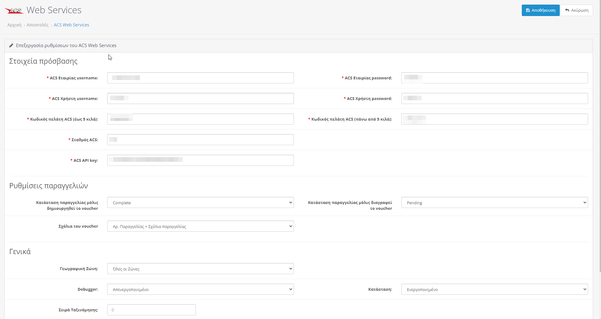Click the pencil edit icon in panel header
Viewport: 601px width, 319px height.
[11, 46]
